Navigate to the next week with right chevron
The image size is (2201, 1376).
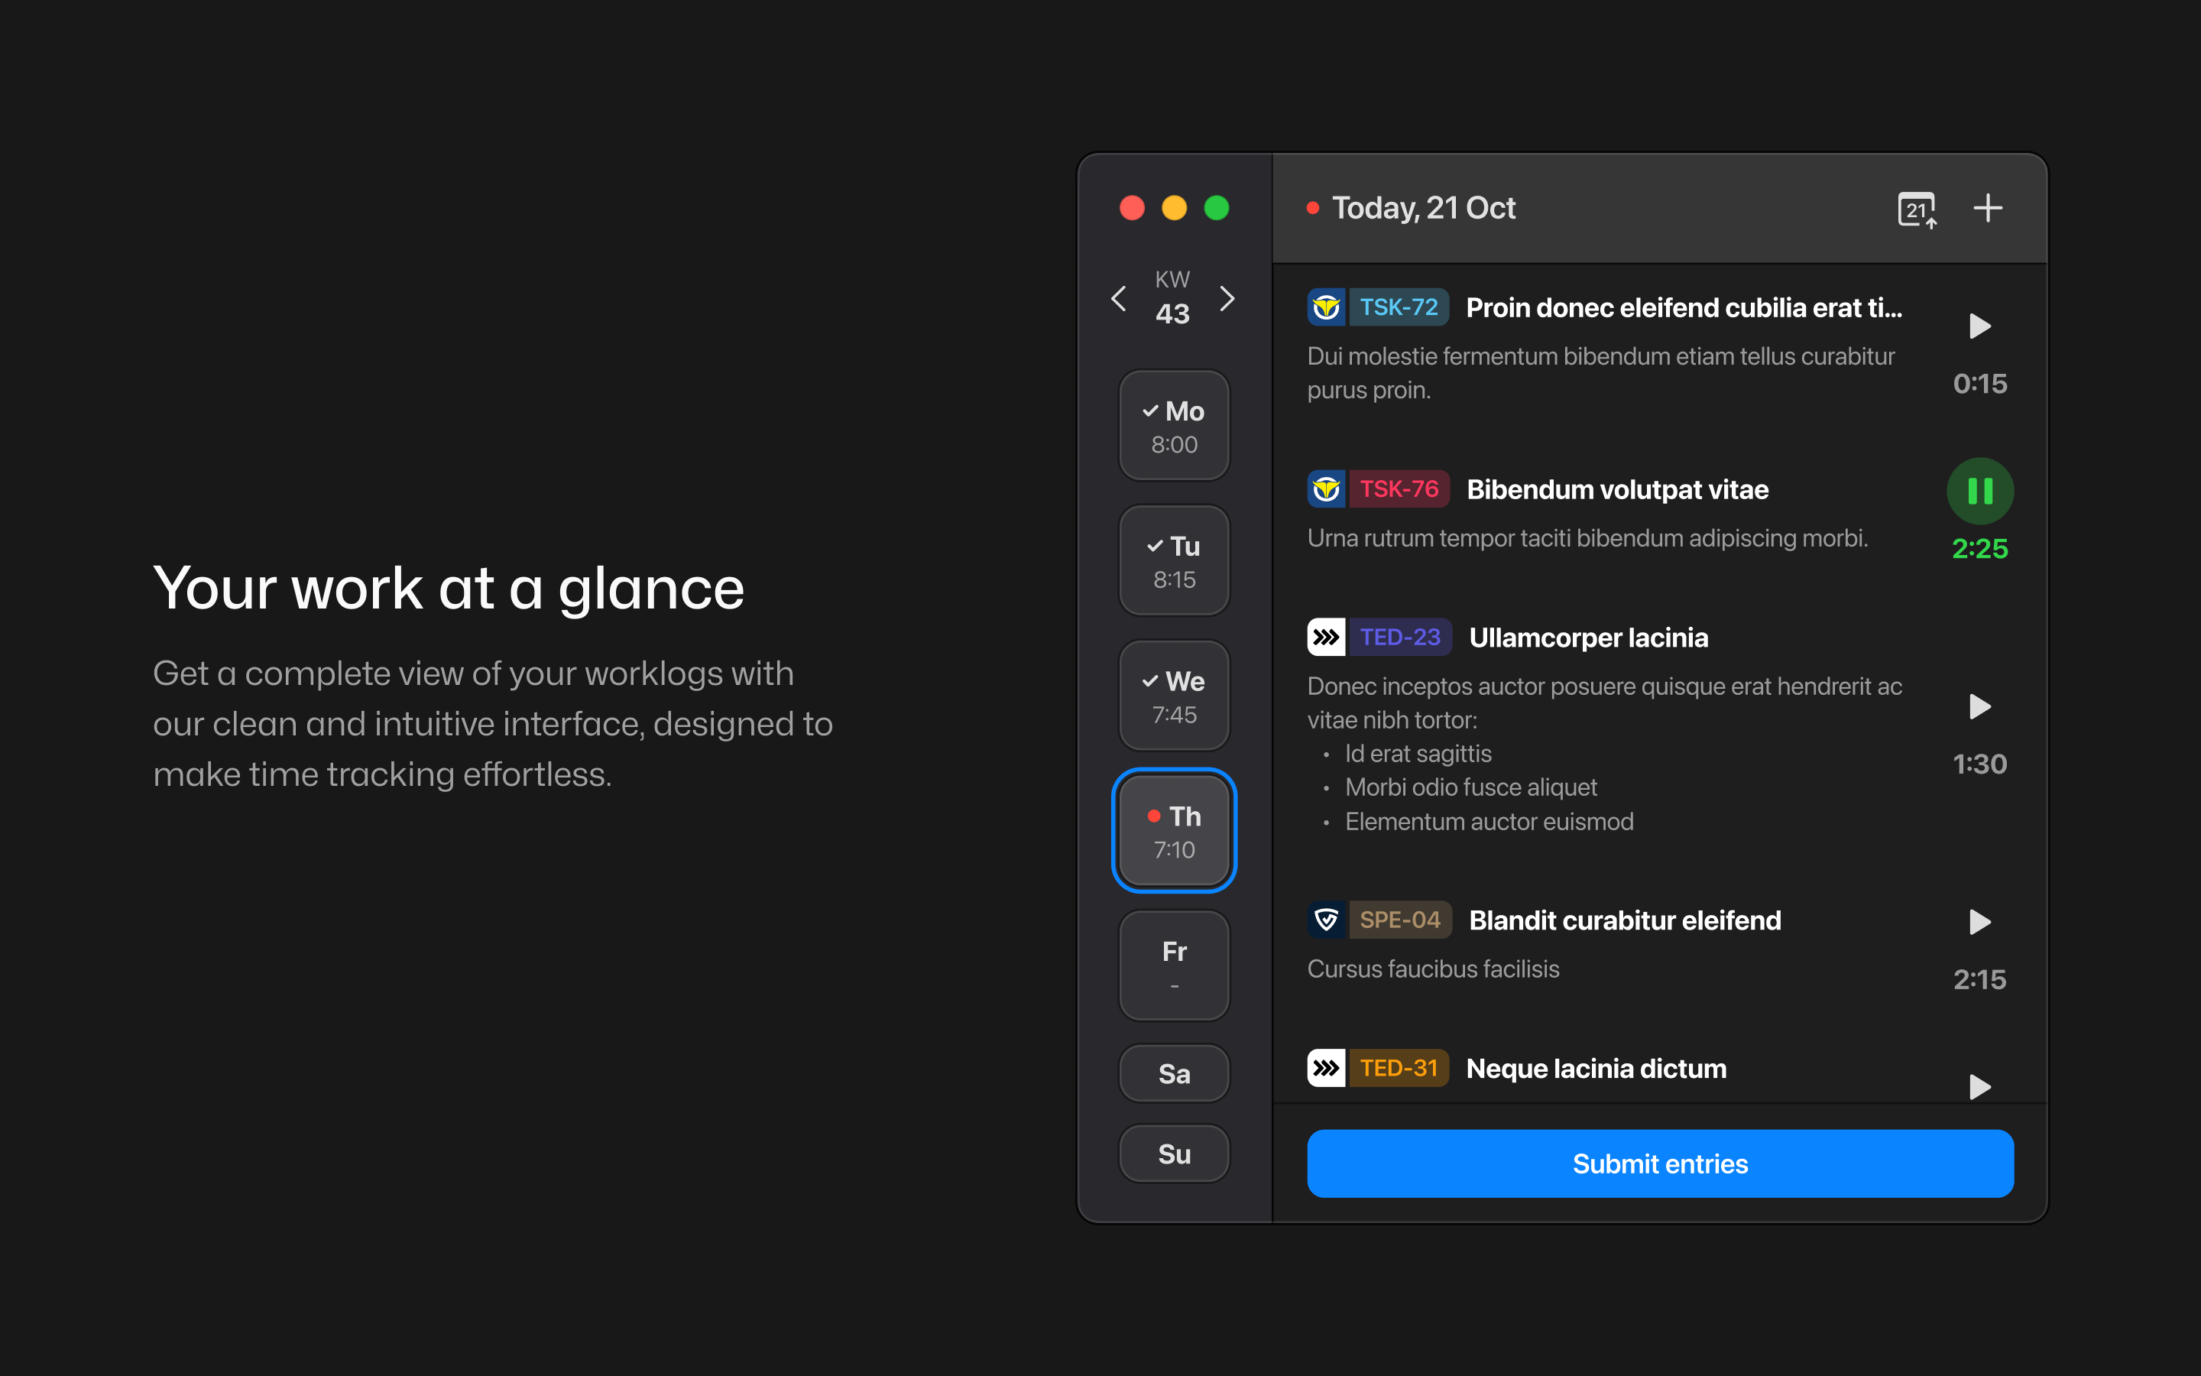tap(1227, 298)
